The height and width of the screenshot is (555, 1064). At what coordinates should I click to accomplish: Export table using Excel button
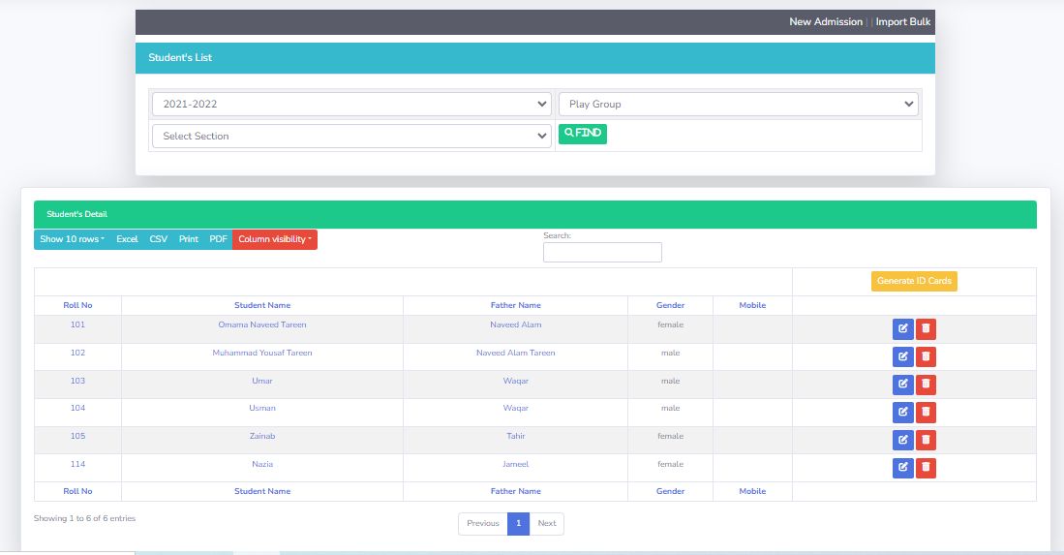[x=127, y=239]
